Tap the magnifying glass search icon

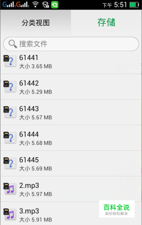[13, 44]
